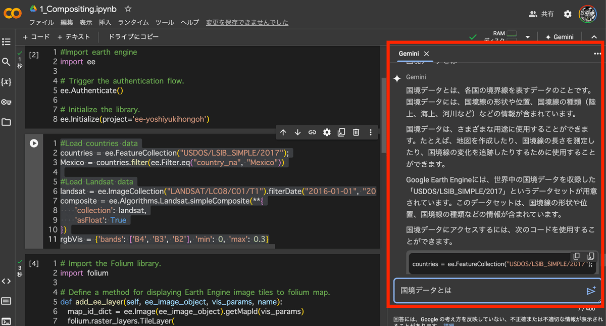Image resolution: width=606 pixels, height=326 pixels.
Task: Select the Gemini tab in the side panel
Action: [409, 53]
